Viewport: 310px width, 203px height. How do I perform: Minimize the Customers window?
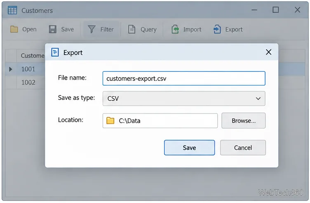[254, 10]
